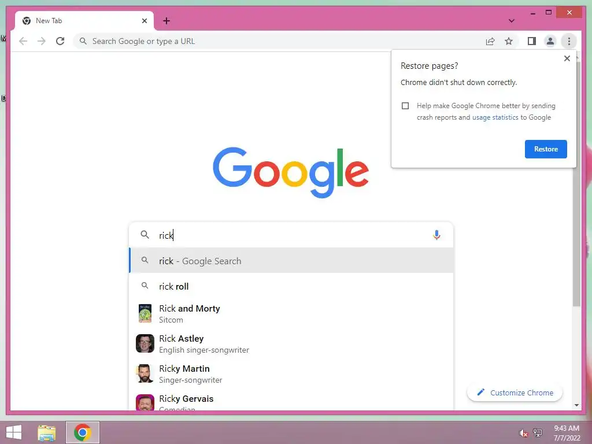The image size is (592, 444).
Task: Open Chrome three-dot menu
Action: click(x=569, y=41)
